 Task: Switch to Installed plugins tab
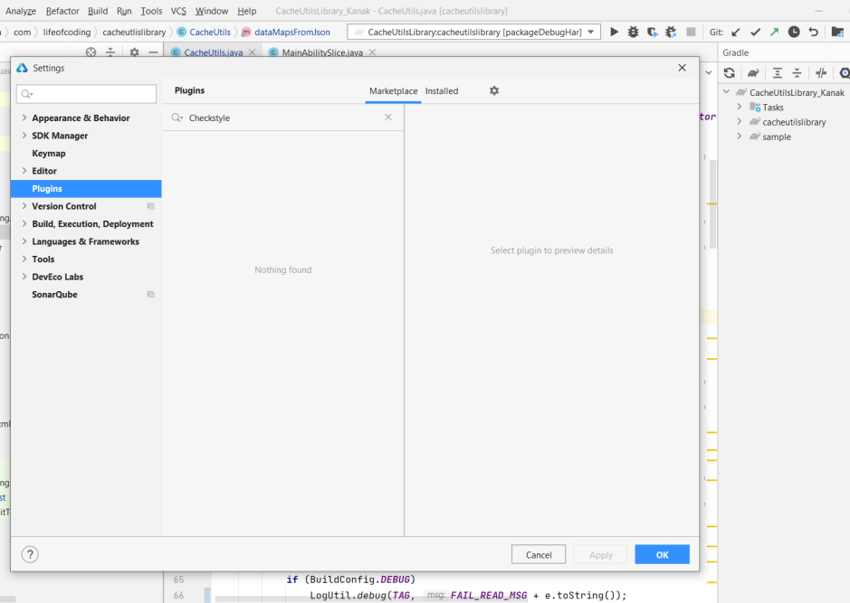point(441,91)
